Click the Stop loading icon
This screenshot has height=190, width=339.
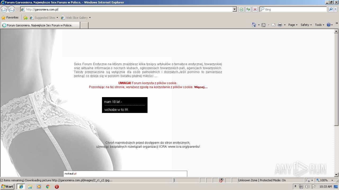pos(255,9)
